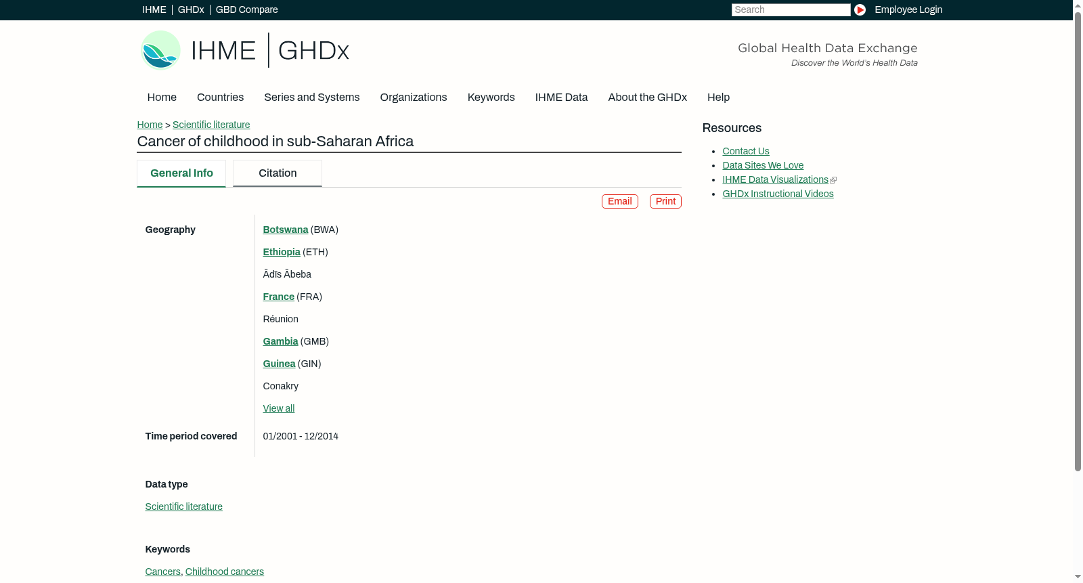
Task: Click the scrollbar down arrow
Action: point(1078,578)
